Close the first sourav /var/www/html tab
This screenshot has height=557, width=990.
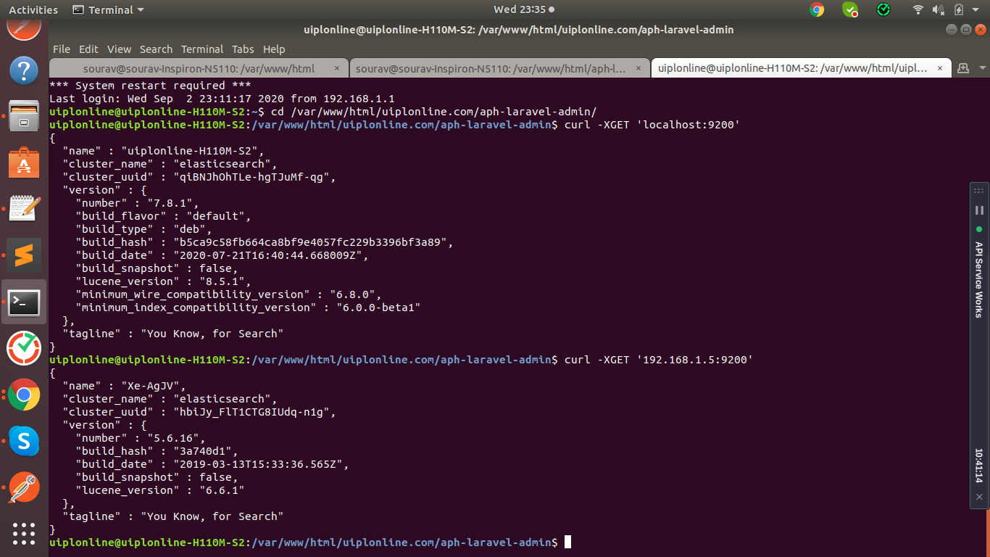click(x=337, y=69)
